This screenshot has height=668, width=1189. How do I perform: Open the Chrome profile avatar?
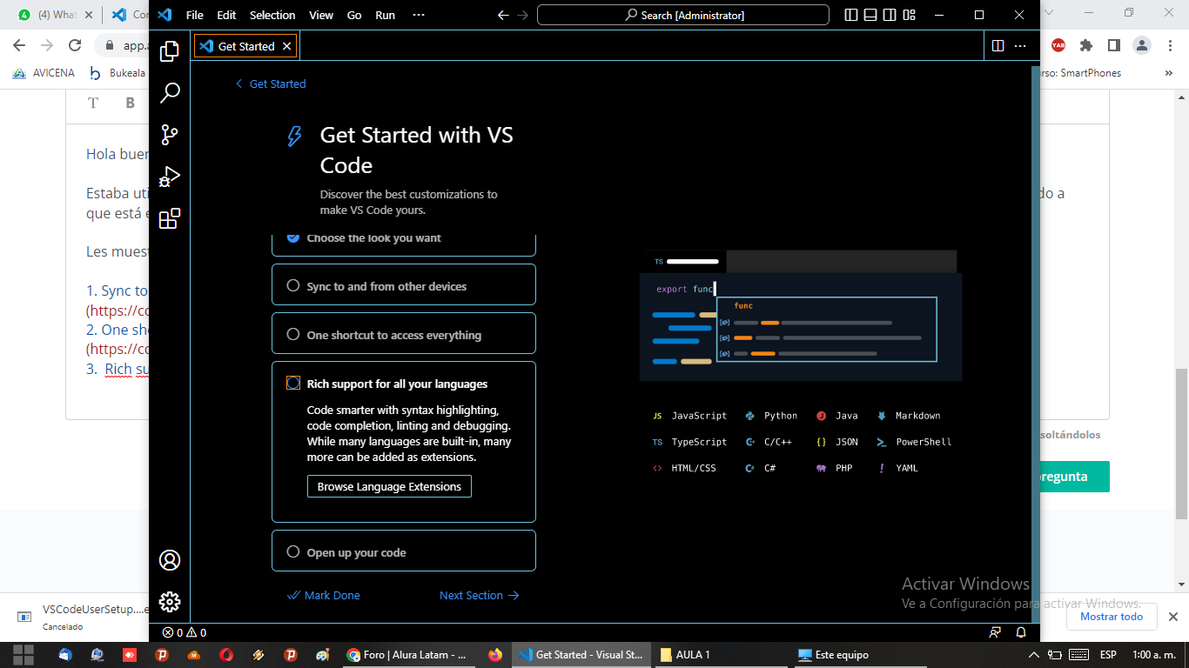(1141, 45)
